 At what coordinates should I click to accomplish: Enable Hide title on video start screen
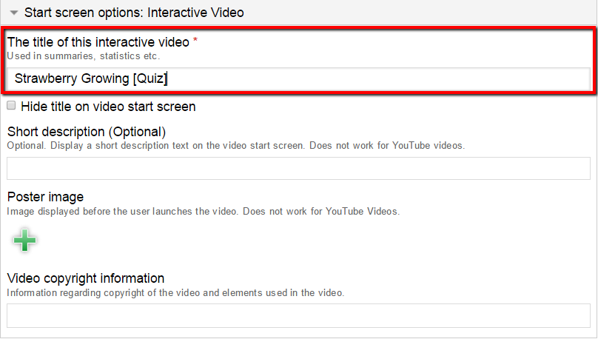(x=11, y=106)
